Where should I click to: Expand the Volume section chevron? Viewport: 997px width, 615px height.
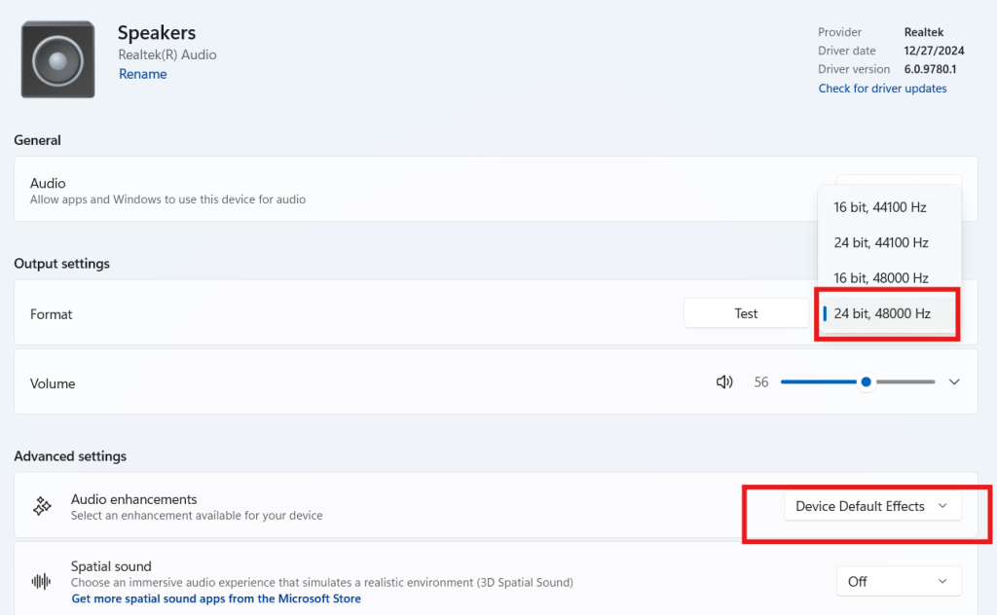(x=954, y=382)
